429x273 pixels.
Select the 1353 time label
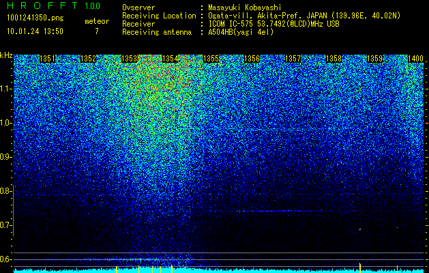click(129, 59)
